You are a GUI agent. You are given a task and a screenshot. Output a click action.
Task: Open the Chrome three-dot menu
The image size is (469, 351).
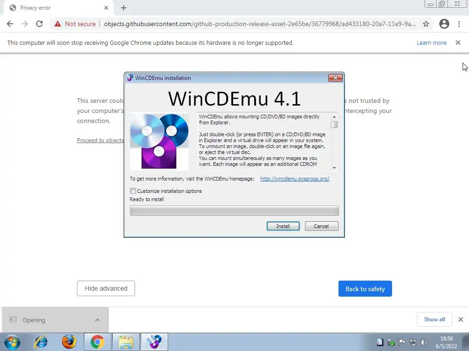pyautogui.click(x=459, y=24)
